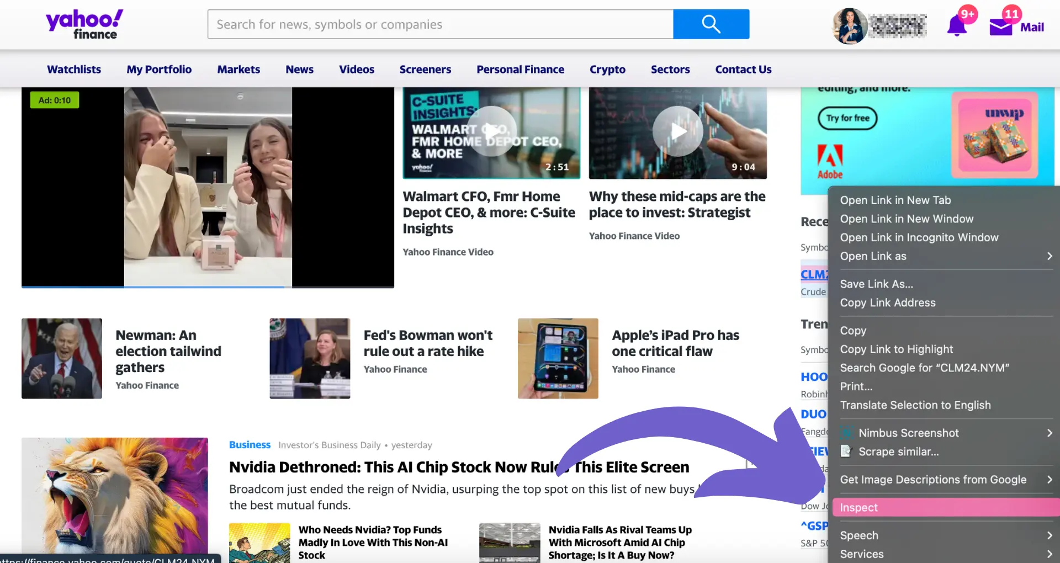Open the My Portfolio nav tab

coord(159,70)
